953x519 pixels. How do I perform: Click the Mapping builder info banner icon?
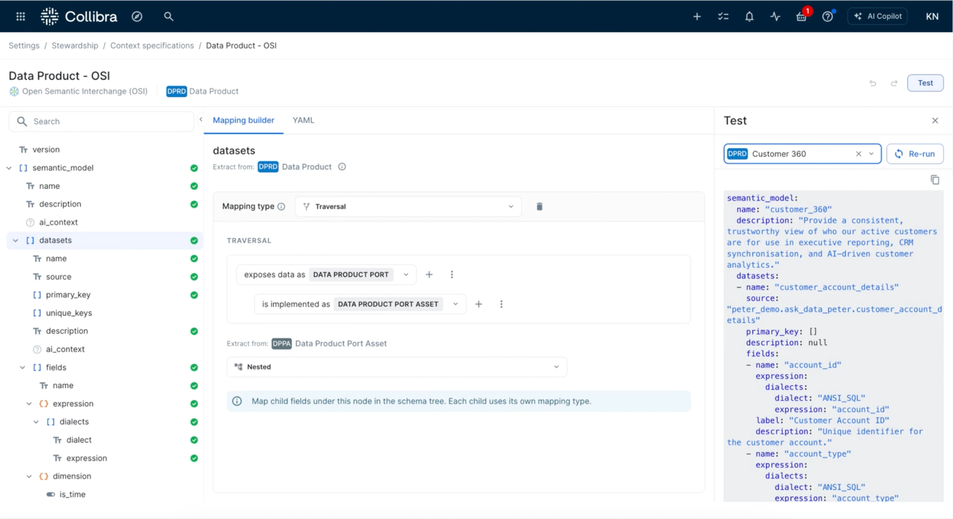[237, 401]
